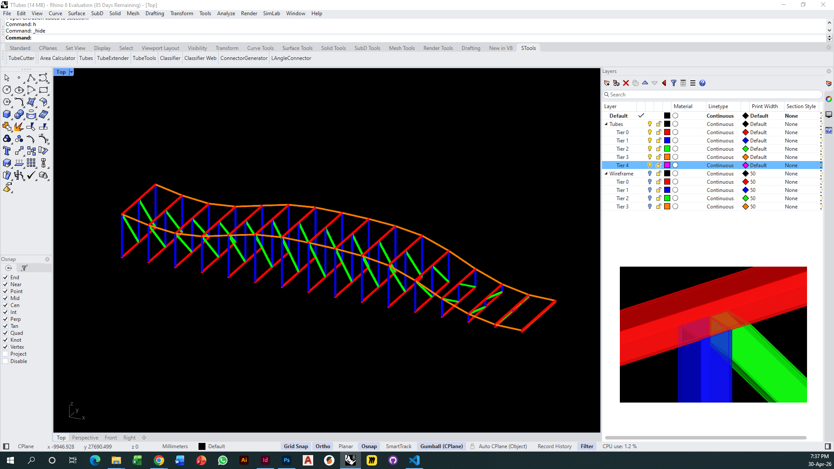Switch to the Front viewport tab
Viewport: 834px width, 469px height.
[x=111, y=438]
